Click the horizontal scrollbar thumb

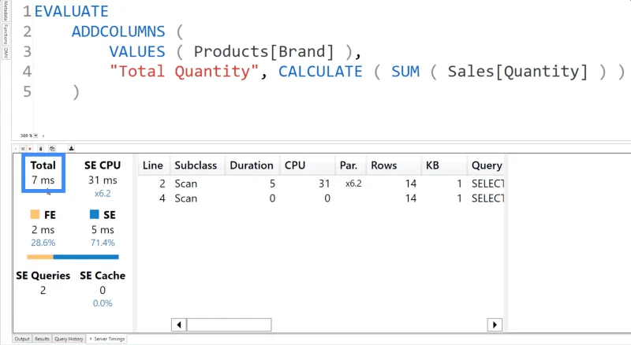click(x=229, y=325)
